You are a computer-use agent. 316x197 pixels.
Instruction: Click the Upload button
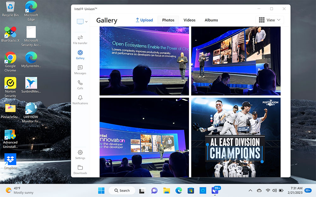pyautogui.click(x=144, y=20)
